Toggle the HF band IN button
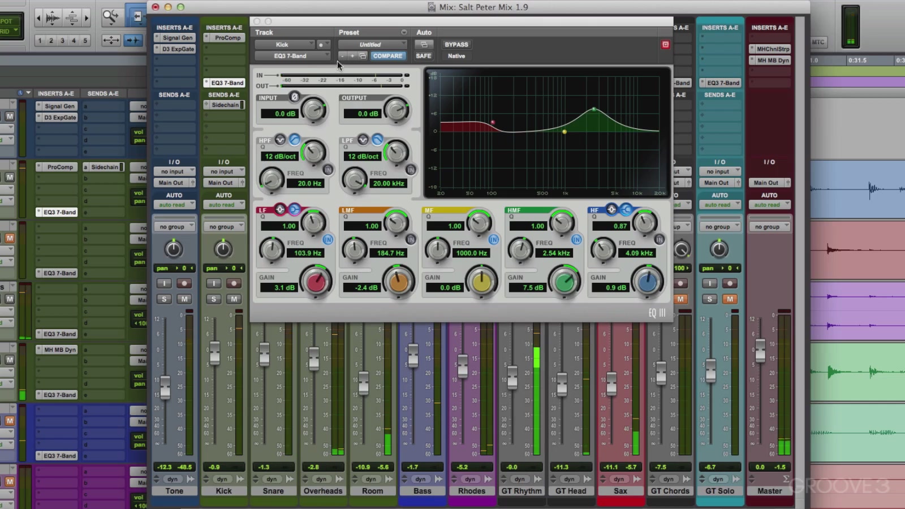This screenshot has height=509, width=905. point(660,240)
